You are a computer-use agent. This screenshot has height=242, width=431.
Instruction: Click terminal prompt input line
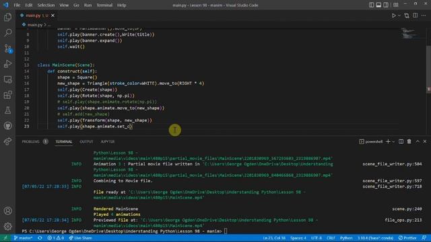pos(124,231)
